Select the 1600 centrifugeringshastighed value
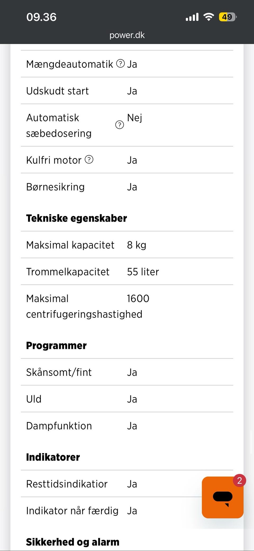The height and width of the screenshot is (551, 254). point(138,299)
